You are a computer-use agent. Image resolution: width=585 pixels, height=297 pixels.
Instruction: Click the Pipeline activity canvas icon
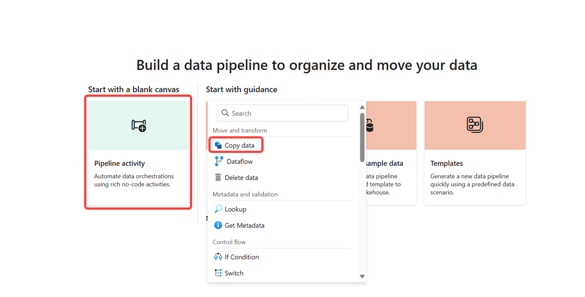pos(139,126)
